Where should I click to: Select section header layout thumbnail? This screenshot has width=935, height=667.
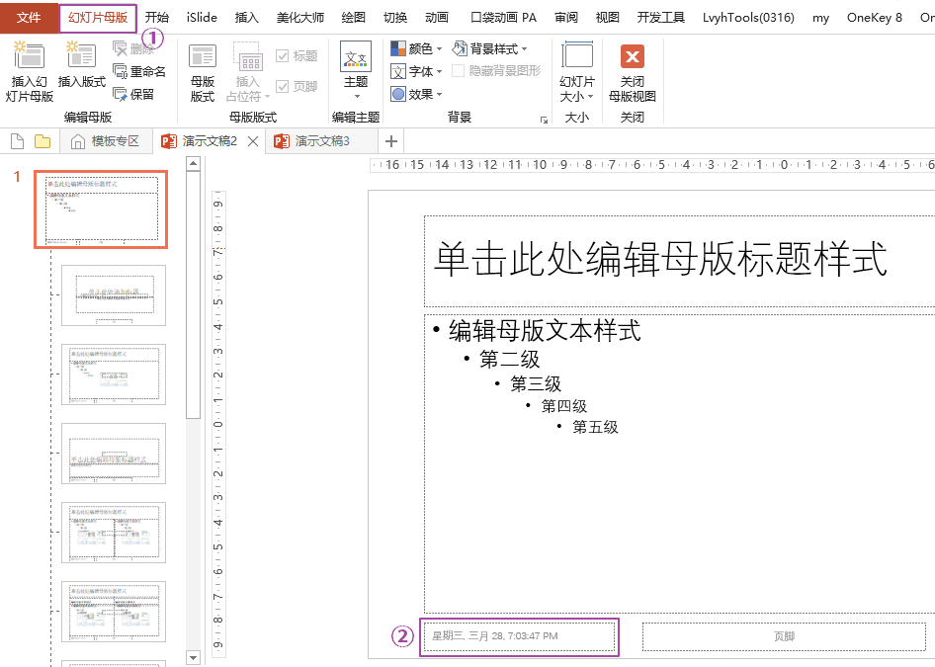tap(114, 454)
